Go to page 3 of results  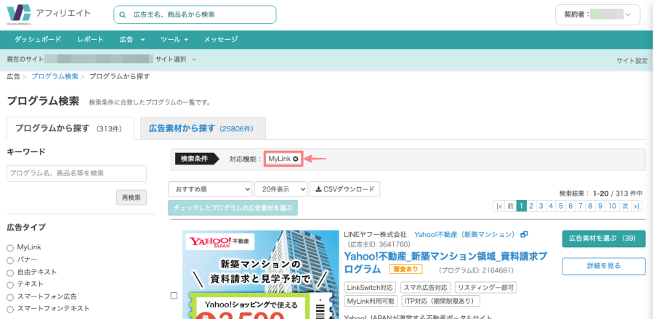(541, 206)
